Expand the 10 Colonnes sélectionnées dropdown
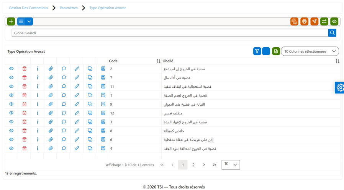Screen dimensions: 344x190 [x=310, y=52]
